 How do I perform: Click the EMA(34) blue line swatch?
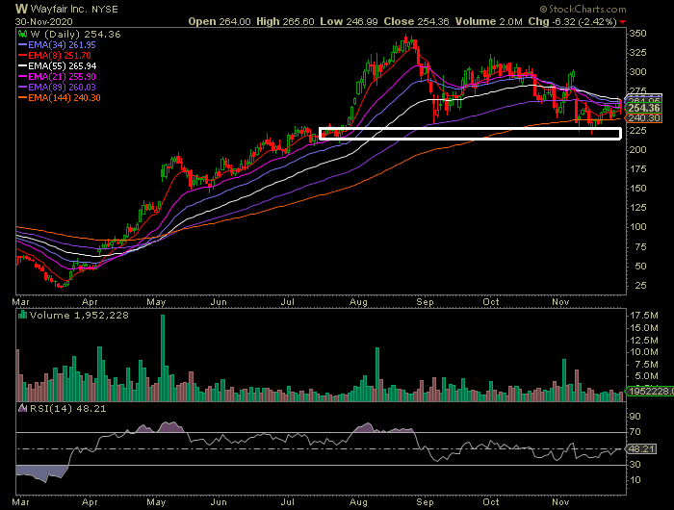point(23,44)
